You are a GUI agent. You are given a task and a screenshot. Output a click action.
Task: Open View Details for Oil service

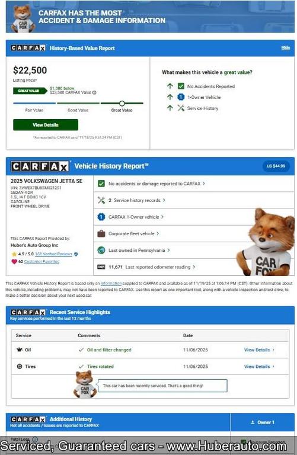(259, 350)
